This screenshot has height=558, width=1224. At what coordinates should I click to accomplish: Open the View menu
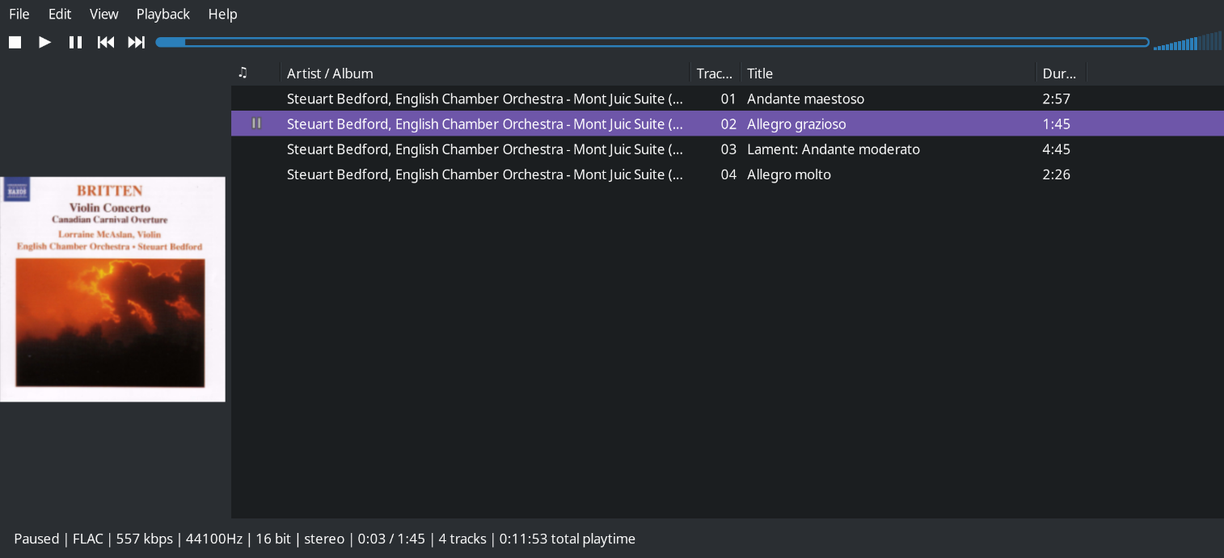[103, 14]
